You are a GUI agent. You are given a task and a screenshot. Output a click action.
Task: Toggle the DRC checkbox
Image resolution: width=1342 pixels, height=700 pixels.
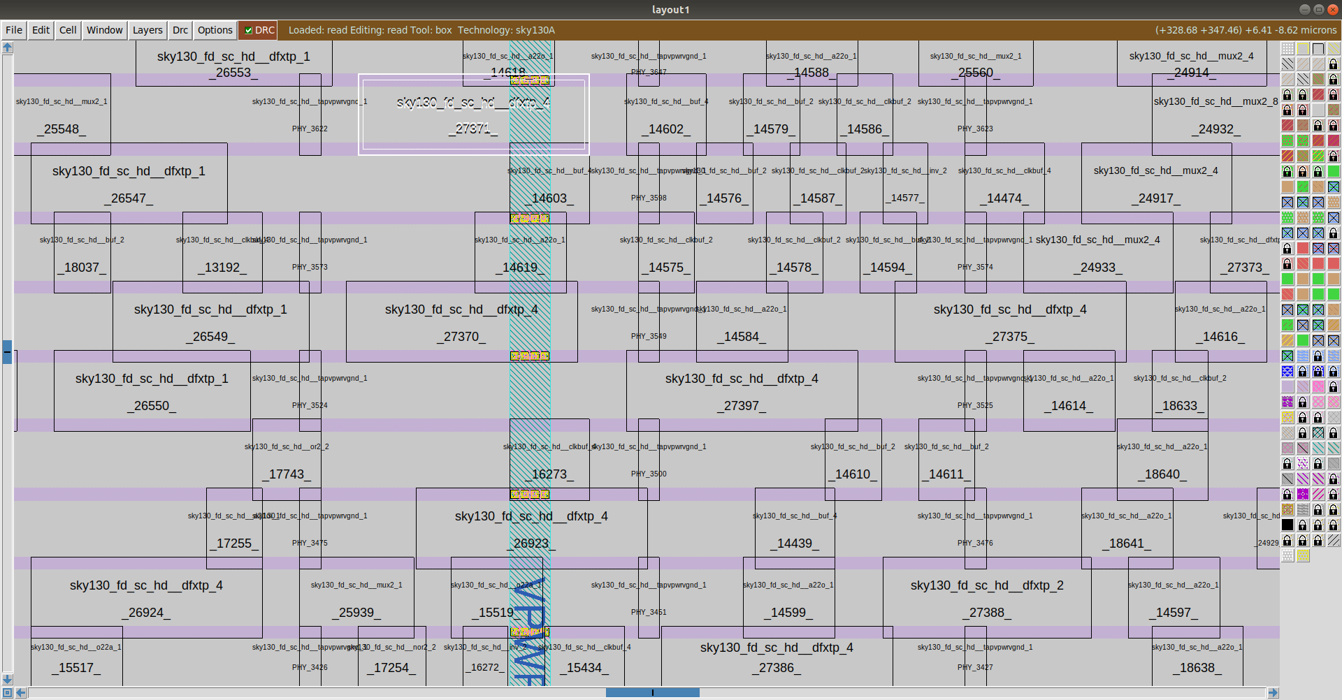tap(248, 30)
